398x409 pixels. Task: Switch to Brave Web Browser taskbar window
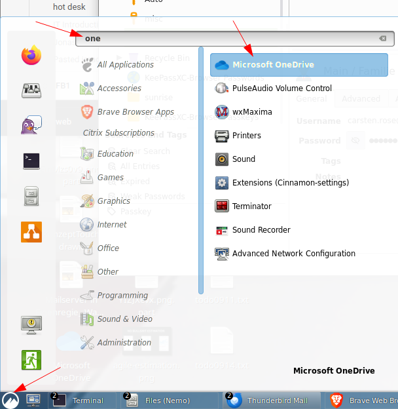tap(362, 400)
